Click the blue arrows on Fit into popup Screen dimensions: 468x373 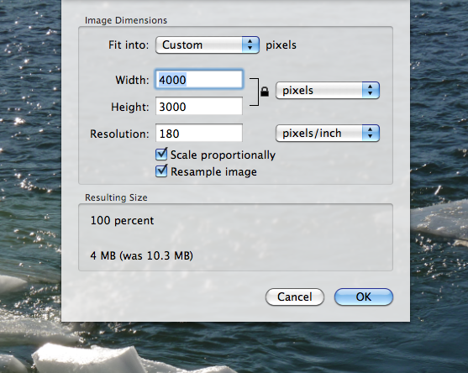(x=250, y=45)
